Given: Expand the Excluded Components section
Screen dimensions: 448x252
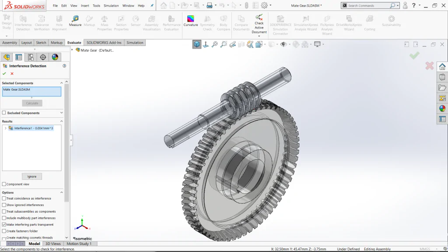Looking at the screenshot, I should (x=61, y=113).
